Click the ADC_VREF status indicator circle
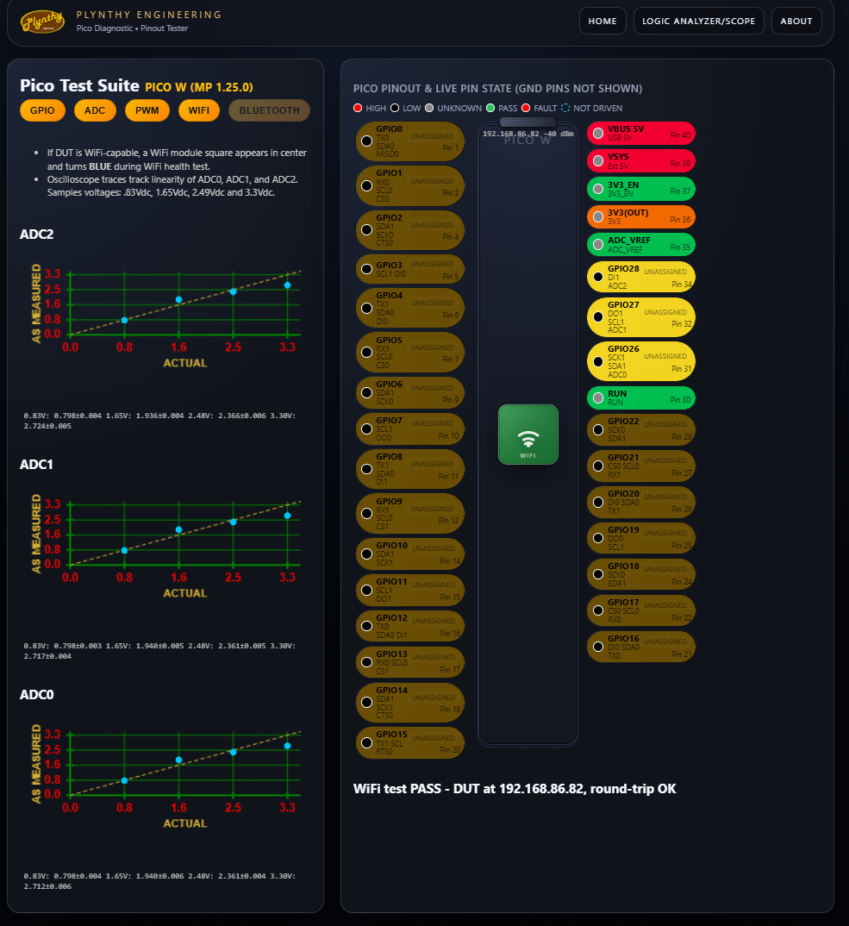 pos(598,245)
